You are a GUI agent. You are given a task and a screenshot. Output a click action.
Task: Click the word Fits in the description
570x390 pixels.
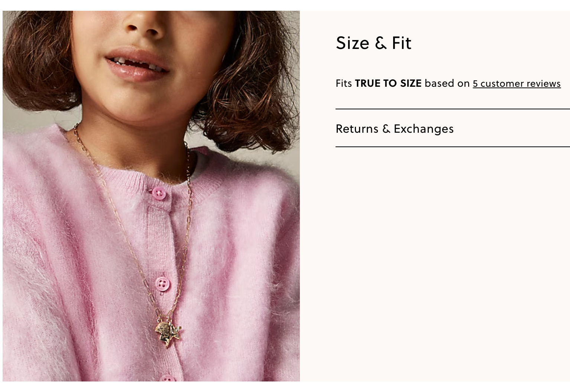click(344, 83)
